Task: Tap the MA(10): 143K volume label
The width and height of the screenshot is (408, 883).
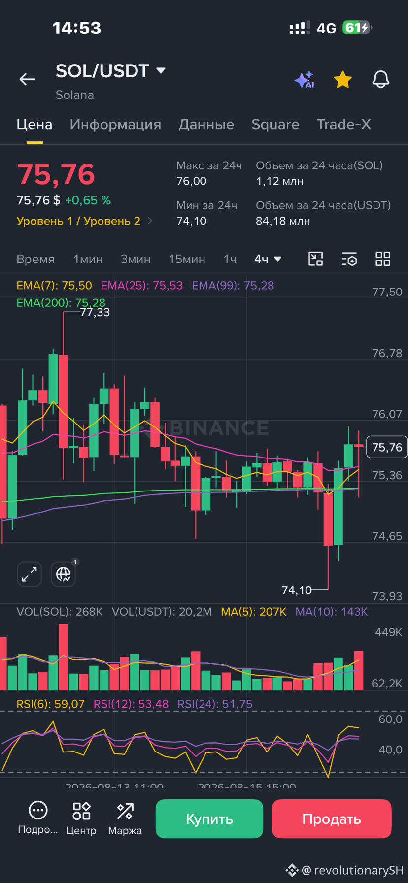Action: [x=331, y=612]
